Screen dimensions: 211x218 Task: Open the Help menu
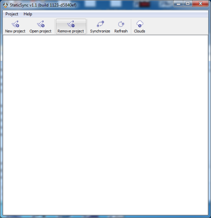click(x=28, y=14)
